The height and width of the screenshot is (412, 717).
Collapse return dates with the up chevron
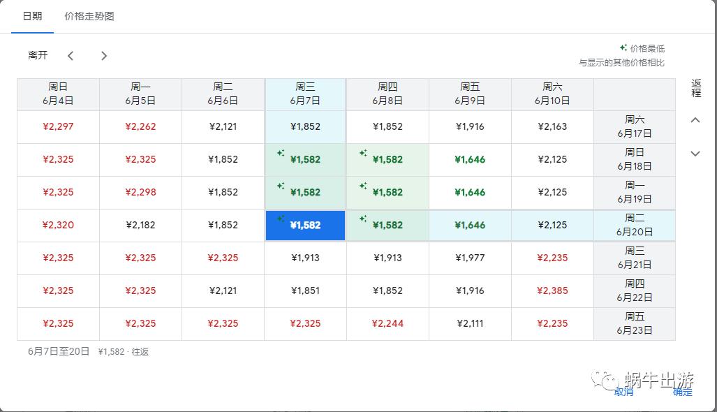[x=695, y=119]
